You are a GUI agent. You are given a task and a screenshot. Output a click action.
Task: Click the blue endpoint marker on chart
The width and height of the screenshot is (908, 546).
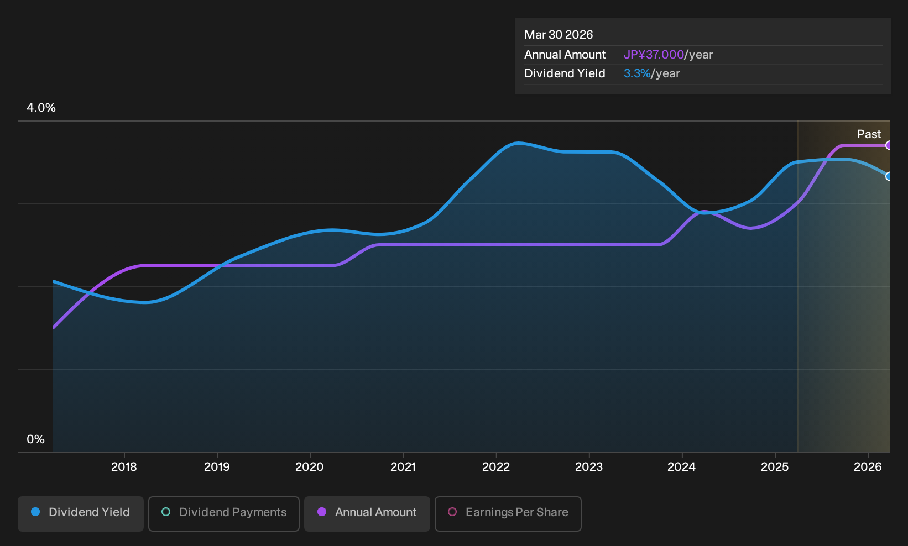pos(889,176)
